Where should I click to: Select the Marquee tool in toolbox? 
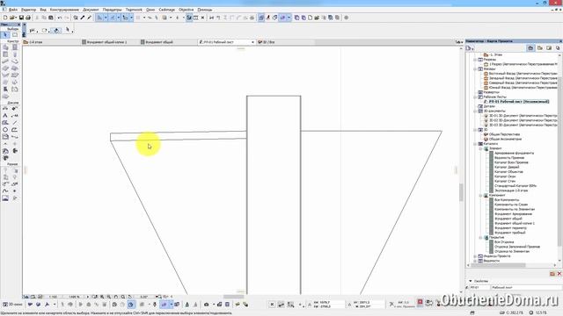tap(15, 35)
